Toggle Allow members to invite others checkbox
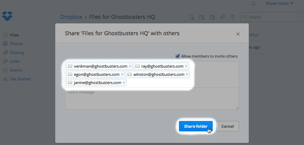Screen dimensions: 304x145 click(x=177, y=56)
